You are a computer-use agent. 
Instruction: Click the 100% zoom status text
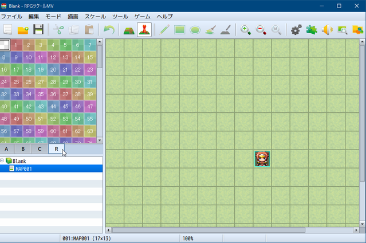[x=188, y=238]
